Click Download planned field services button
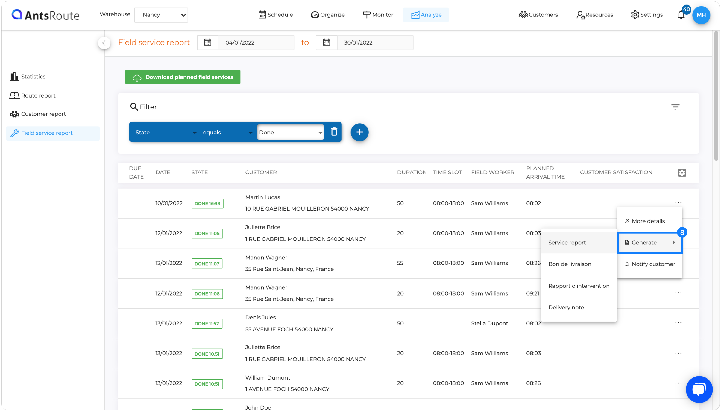Viewport: 721px width, 411px height. 183,77
